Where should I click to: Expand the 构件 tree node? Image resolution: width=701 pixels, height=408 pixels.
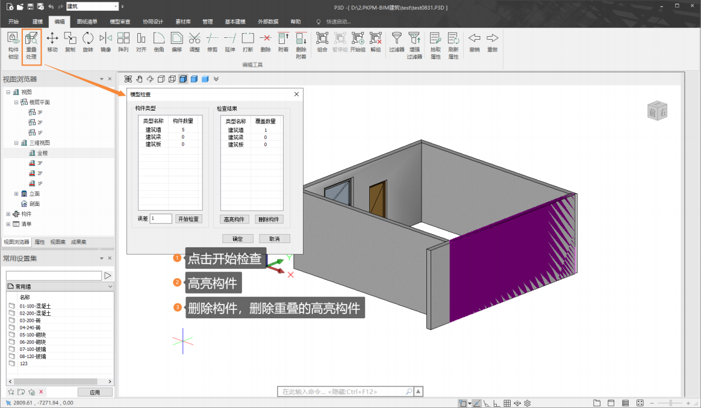[8, 214]
